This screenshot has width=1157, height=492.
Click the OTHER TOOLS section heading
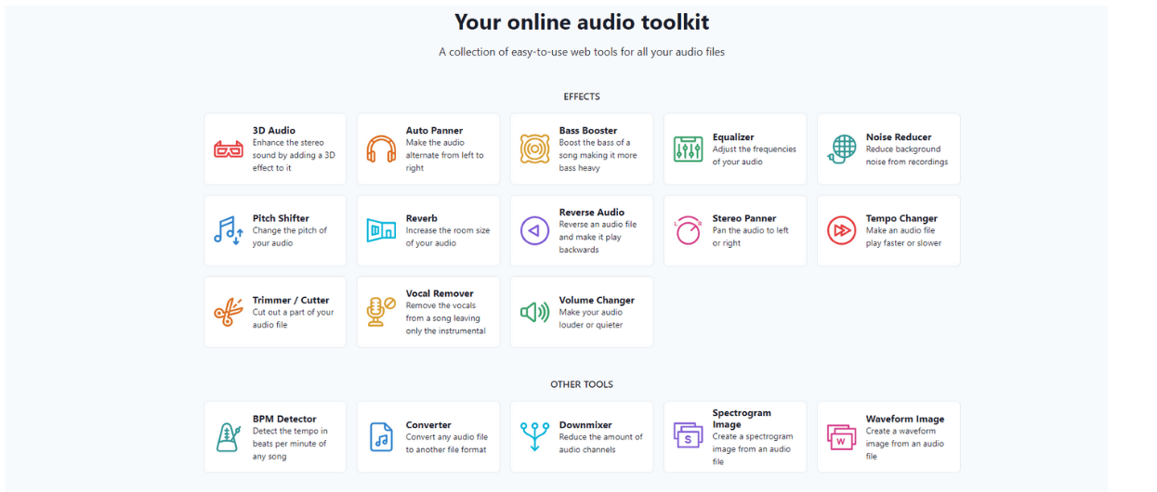point(582,384)
